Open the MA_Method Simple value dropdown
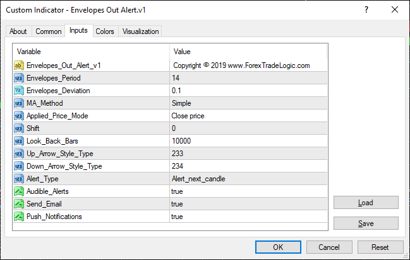410x260 pixels. [x=248, y=103]
